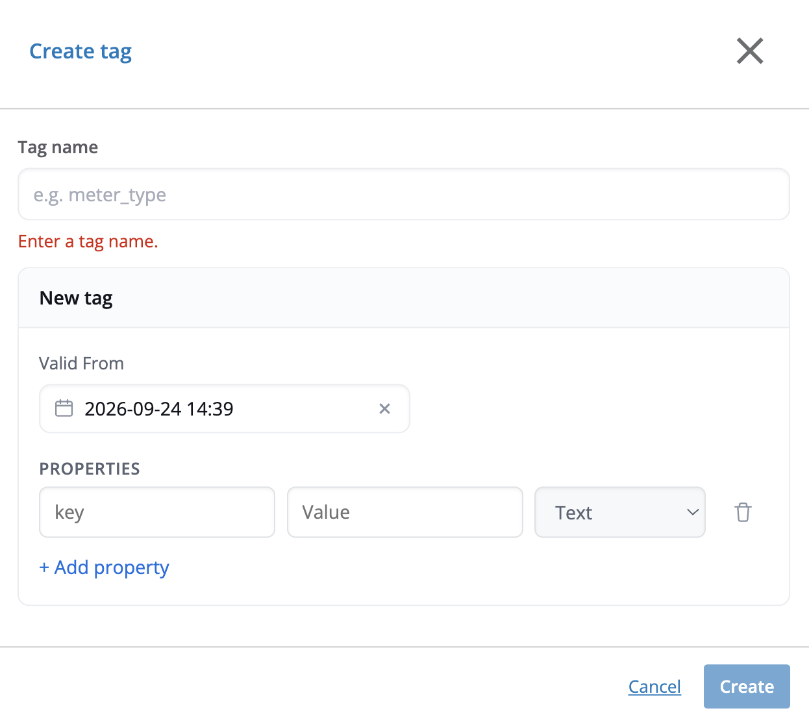Click the Tag name input field

pyautogui.click(x=403, y=194)
